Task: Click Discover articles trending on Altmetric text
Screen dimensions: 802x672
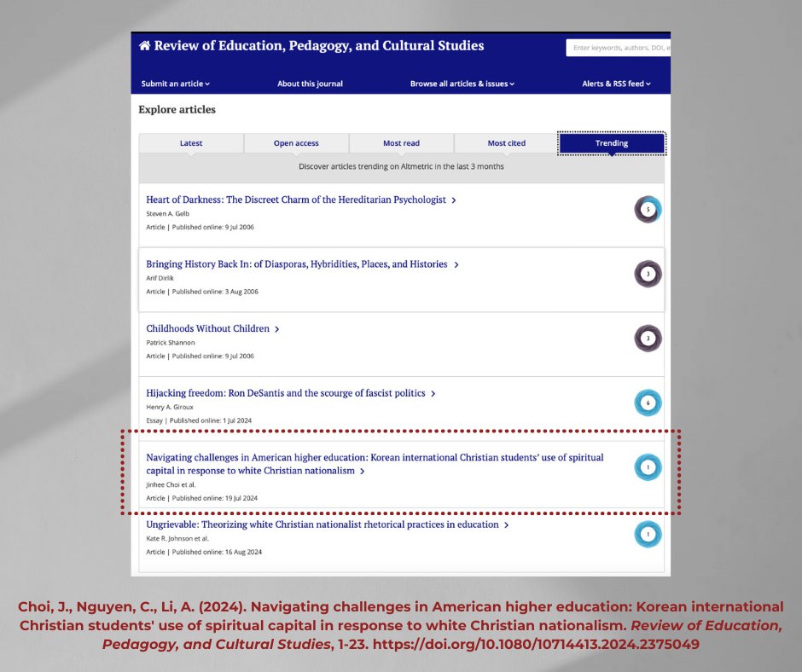Action: (x=402, y=166)
